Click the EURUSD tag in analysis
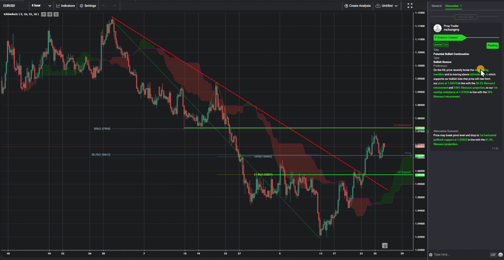 [x=438, y=45]
